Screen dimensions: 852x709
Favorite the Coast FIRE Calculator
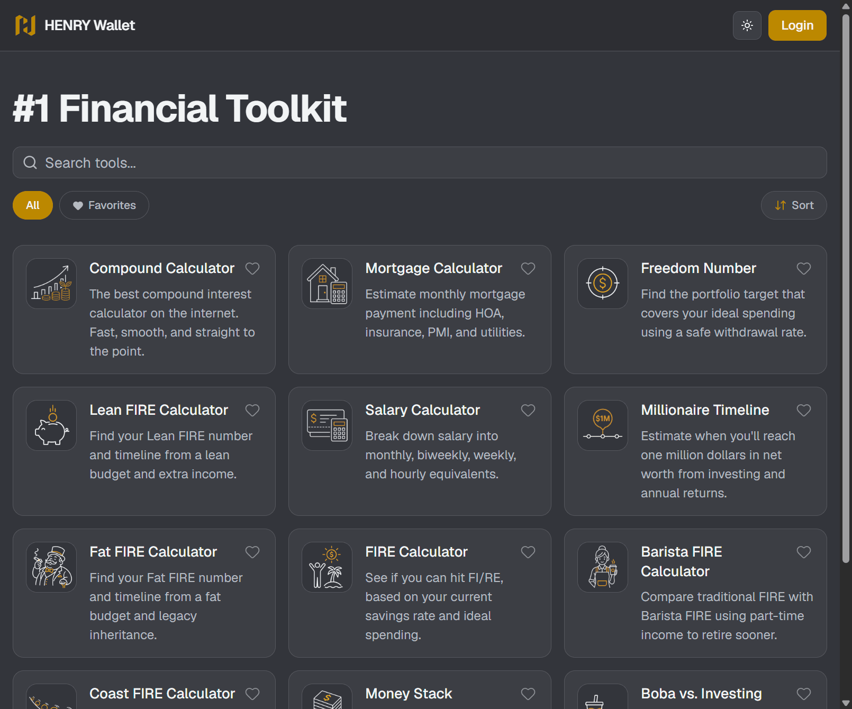pos(252,694)
